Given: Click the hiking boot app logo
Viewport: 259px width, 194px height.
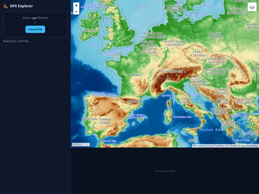Looking at the screenshot, I should (6, 6).
